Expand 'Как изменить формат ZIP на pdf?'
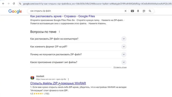 pos(78,47)
